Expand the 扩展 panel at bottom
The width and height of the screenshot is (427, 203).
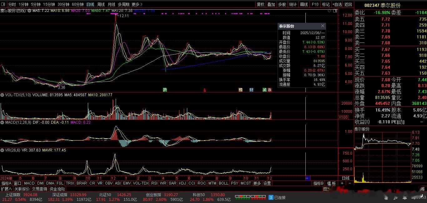[x=6, y=189]
